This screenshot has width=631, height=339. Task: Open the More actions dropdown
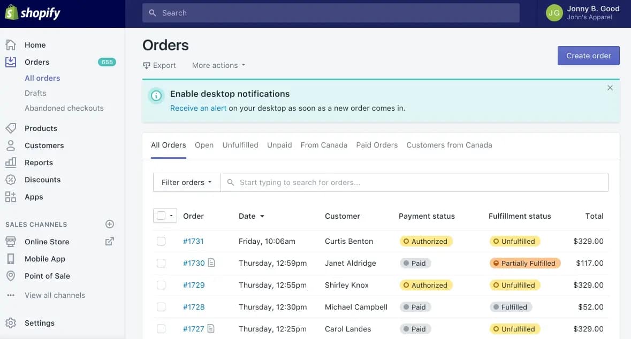(218, 65)
